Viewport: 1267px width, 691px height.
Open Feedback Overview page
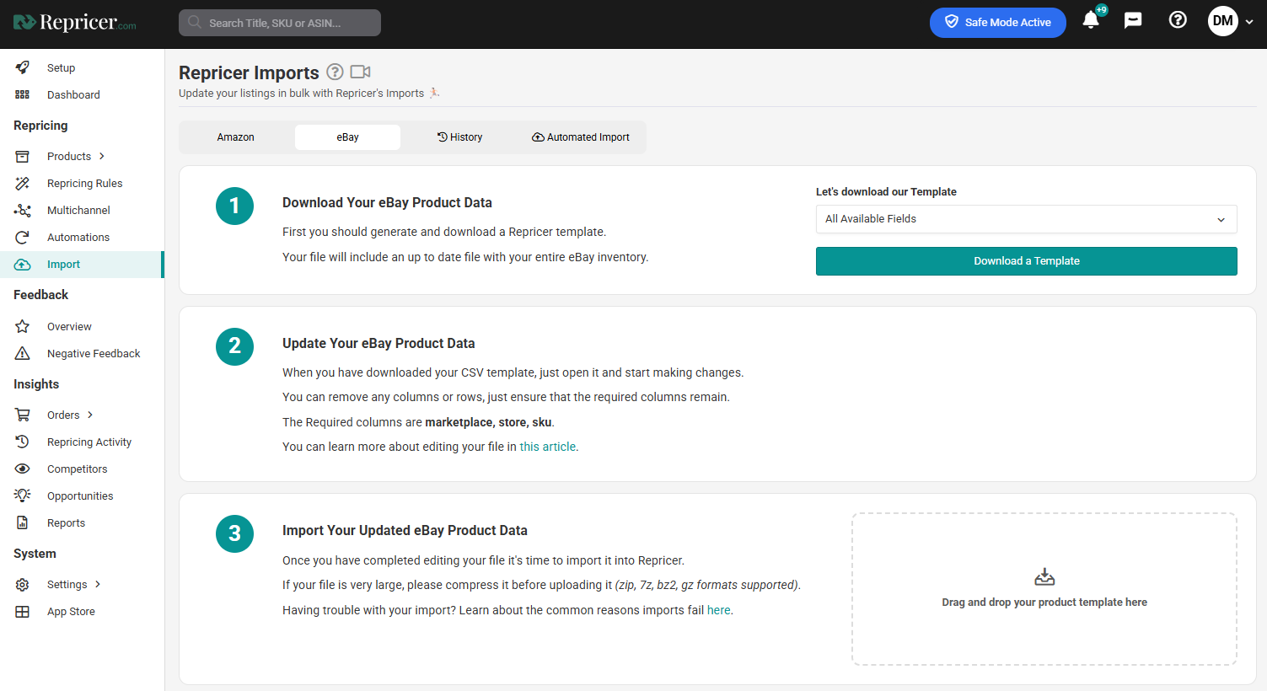(x=69, y=326)
